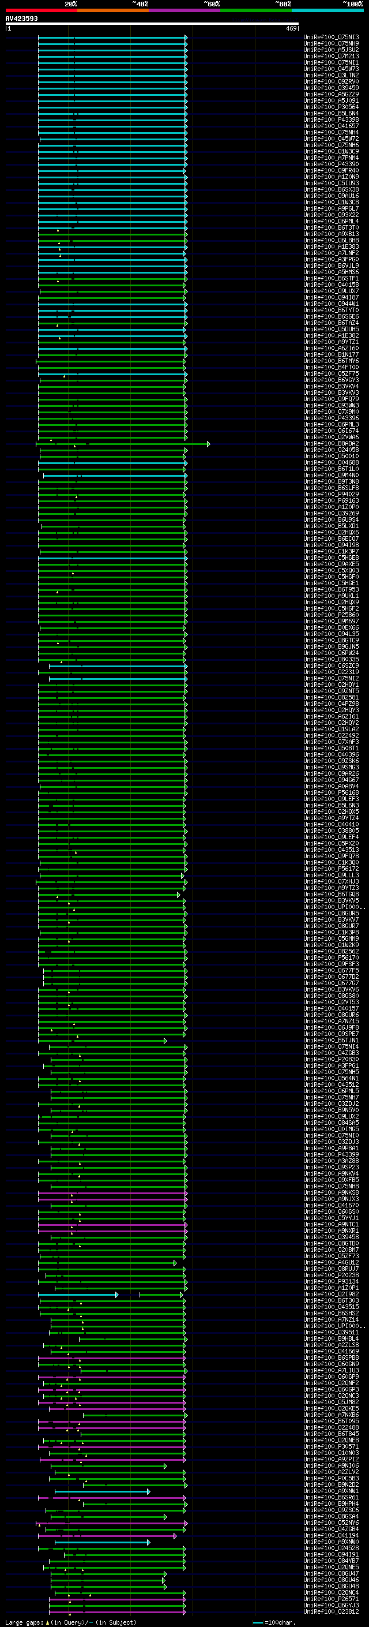Select UniRef100_Q93X22 label

[331, 215]
